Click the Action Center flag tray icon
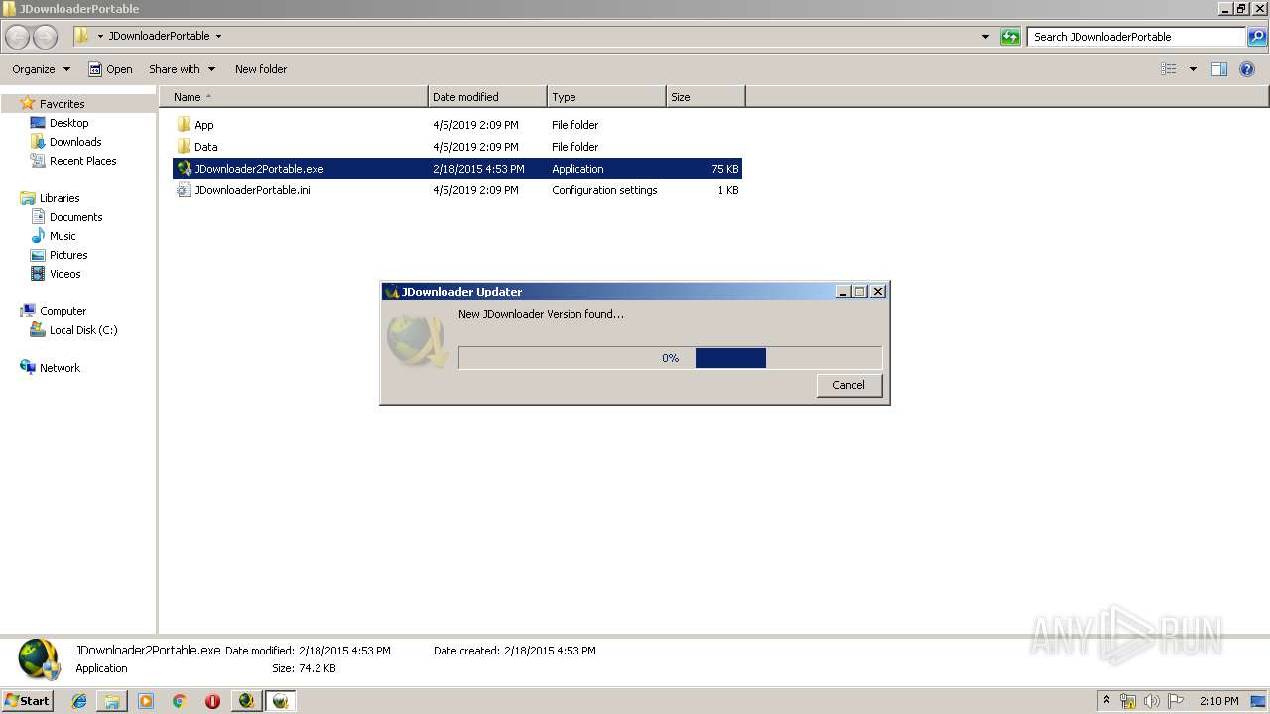This screenshot has height=714, width=1270. 1176,701
